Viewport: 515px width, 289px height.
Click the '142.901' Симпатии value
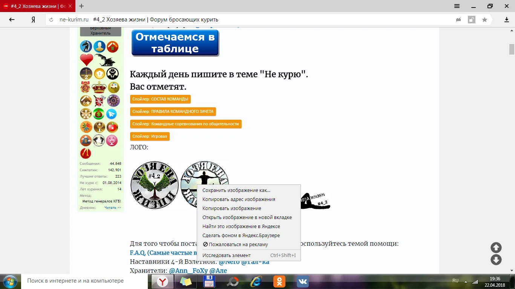point(115,170)
